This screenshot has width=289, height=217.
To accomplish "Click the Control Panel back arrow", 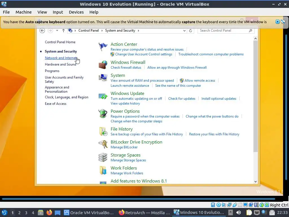I will point(42,31).
